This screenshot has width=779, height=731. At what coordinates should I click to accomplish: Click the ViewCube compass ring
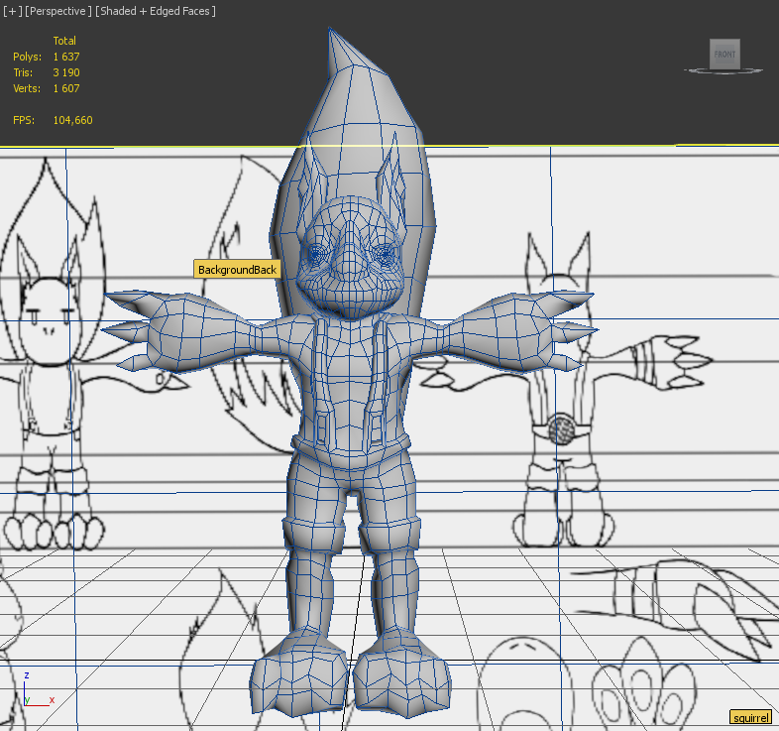723,71
